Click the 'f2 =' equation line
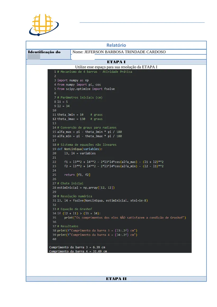 pyautogui.click(x=114, y=166)
